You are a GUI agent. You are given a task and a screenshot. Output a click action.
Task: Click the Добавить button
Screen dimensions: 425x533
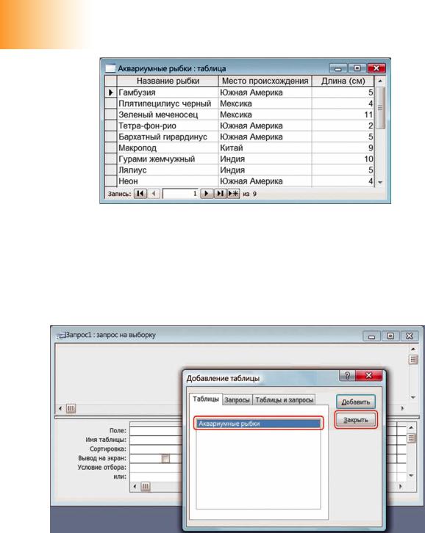356,402
